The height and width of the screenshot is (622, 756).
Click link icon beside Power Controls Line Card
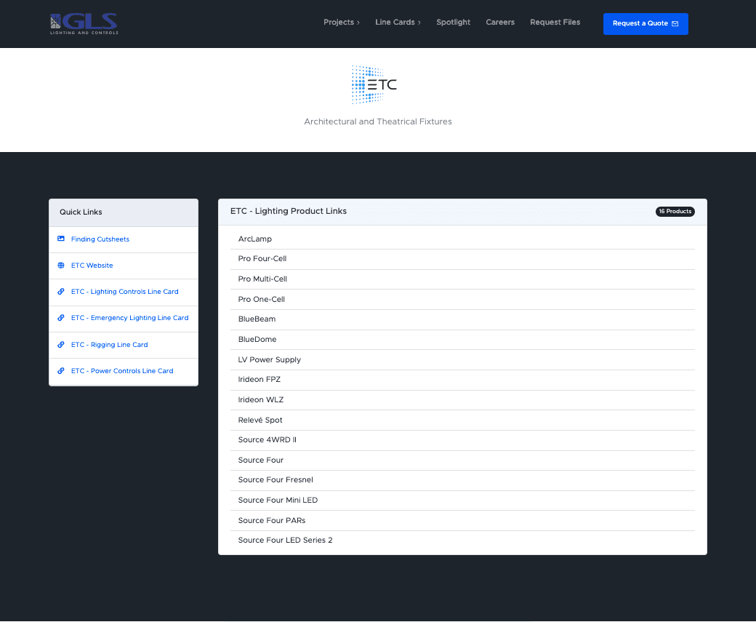pyautogui.click(x=61, y=370)
